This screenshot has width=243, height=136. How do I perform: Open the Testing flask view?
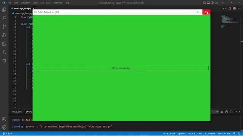pos(4,52)
